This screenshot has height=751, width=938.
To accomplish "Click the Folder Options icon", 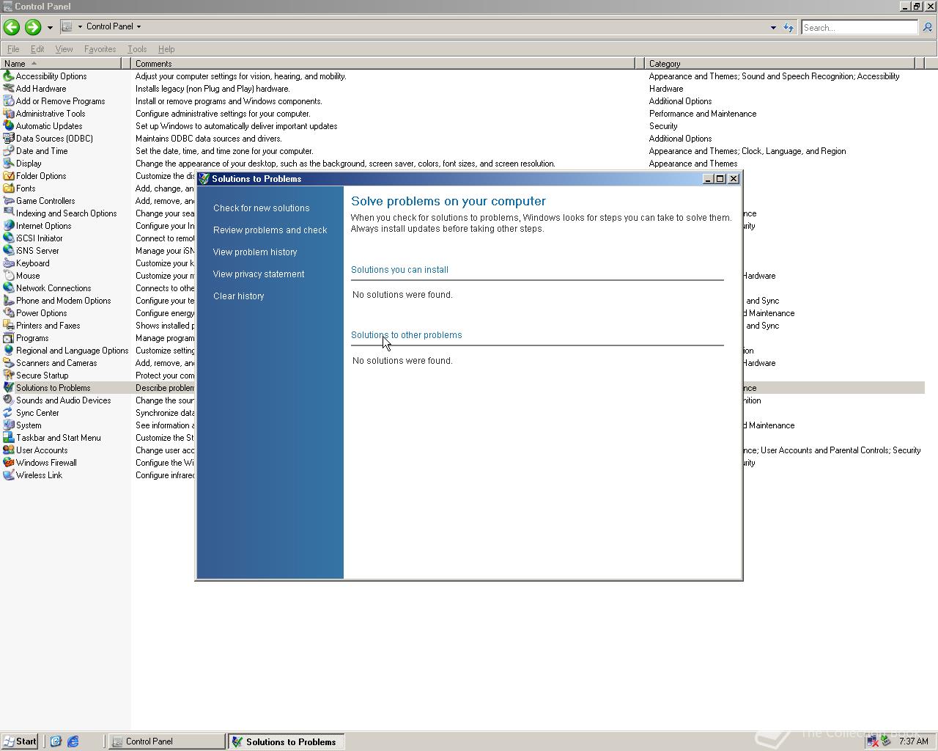I will (8, 176).
